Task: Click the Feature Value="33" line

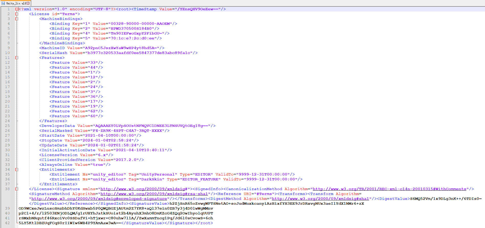Action: point(76,62)
